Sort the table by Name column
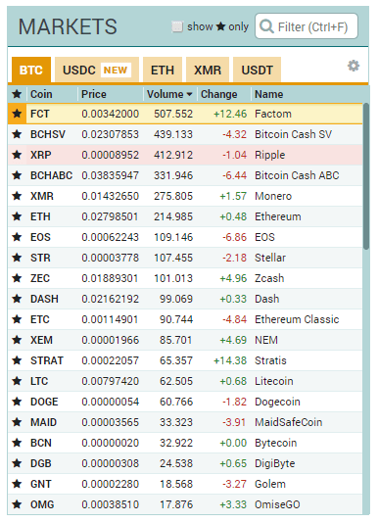 tap(269, 94)
